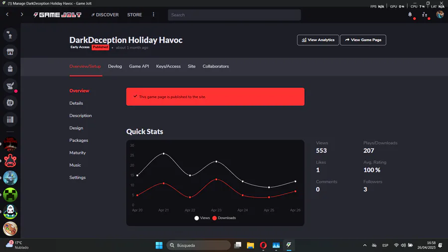Viewport: 448px width, 252px height.
Task: Click the Likes count 1
Action: click(x=318, y=170)
